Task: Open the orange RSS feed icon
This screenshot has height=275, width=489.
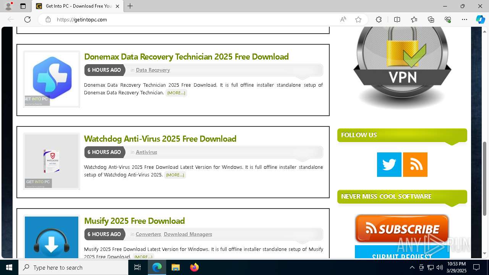Action: coord(415,165)
